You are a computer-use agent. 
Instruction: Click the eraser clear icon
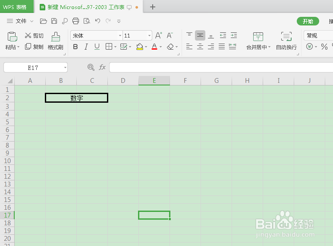[170, 47]
